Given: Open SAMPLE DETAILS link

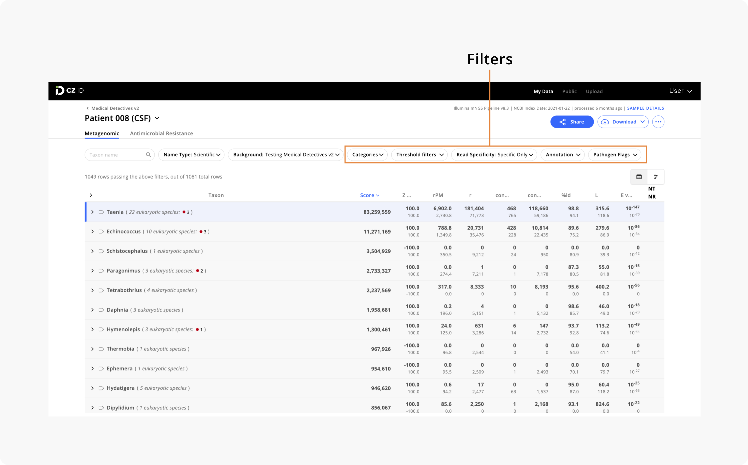Looking at the screenshot, I should [645, 108].
